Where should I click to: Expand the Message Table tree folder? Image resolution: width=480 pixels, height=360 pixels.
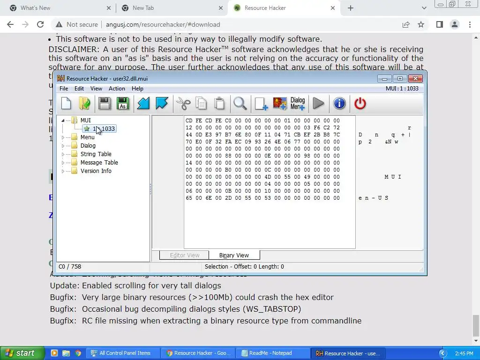(x=63, y=163)
